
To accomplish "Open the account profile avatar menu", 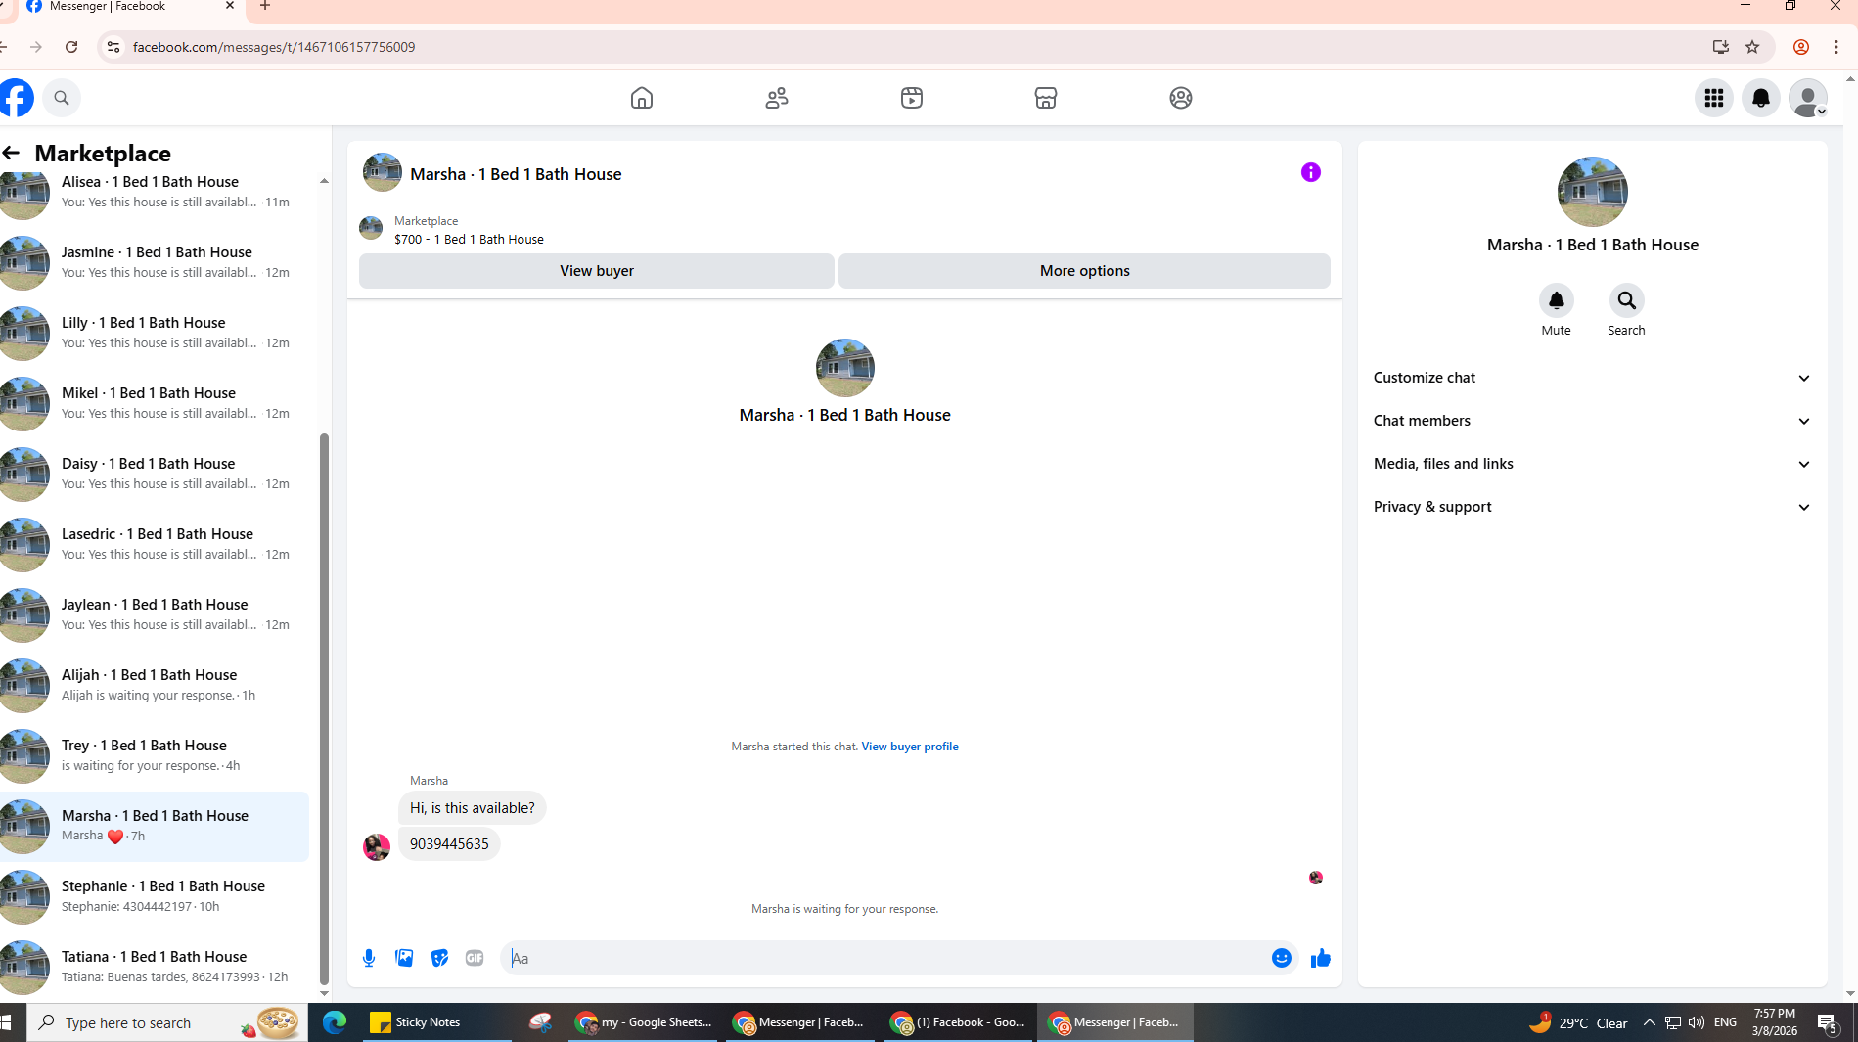I will coord(1807,98).
